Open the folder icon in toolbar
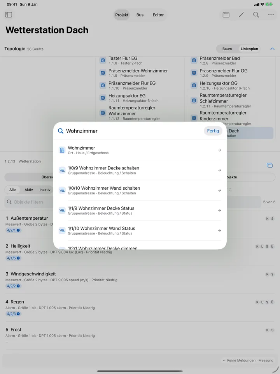The width and height of the screenshot is (280, 374). pyautogui.click(x=226, y=15)
